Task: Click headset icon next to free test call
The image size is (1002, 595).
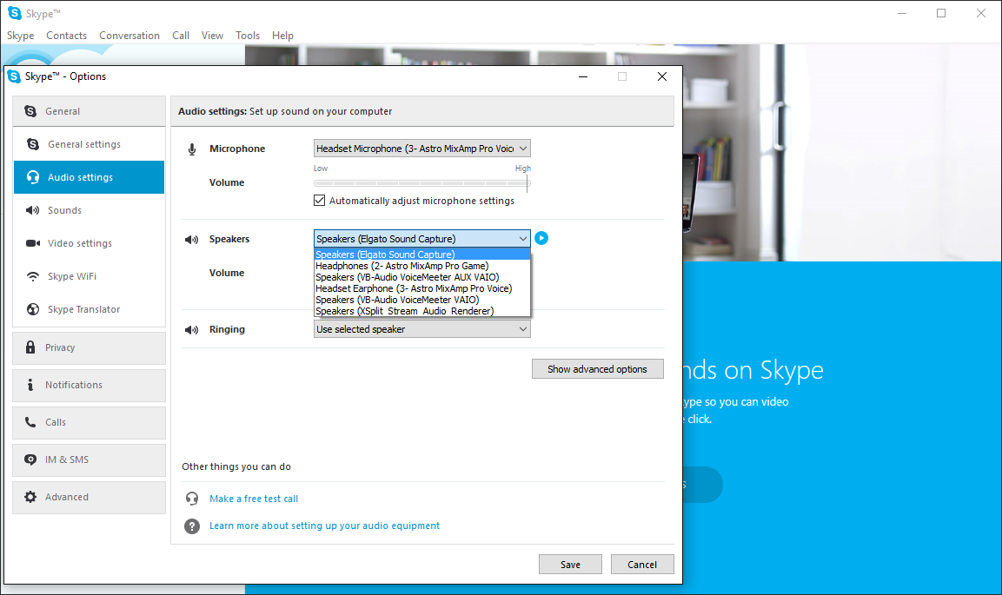Action: click(192, 499)
